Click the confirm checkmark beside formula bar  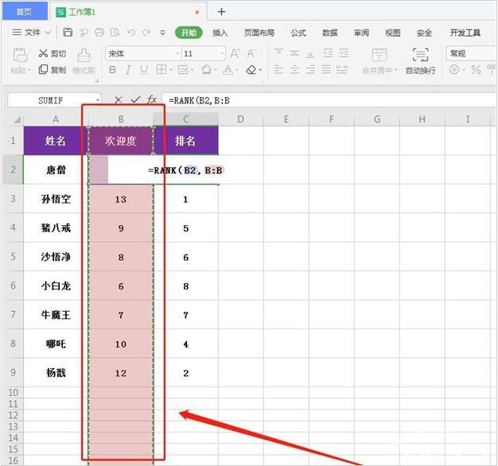pos(135,100)
